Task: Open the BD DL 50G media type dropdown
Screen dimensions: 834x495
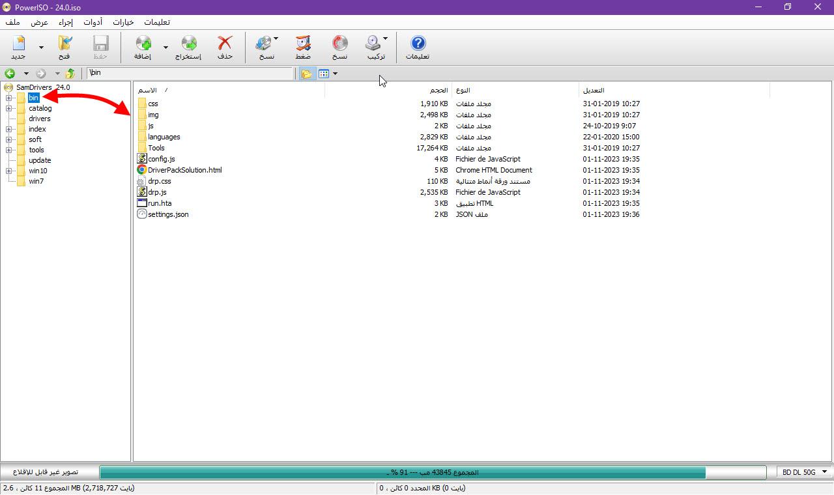Action: pyautogui.click(x=805, y=472)
